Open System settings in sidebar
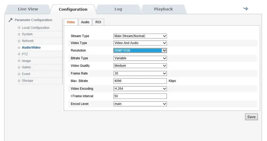Viewport: 267px width, 141px height. (27, 34)
